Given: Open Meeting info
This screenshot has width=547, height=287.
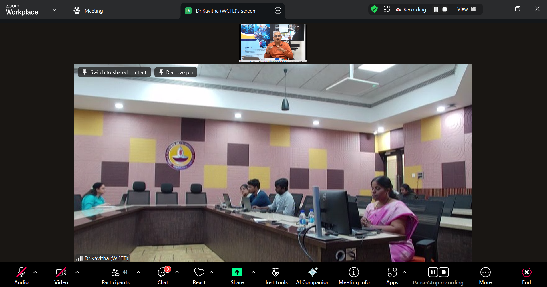Looking at the screenshot, I should click(354, 276).
